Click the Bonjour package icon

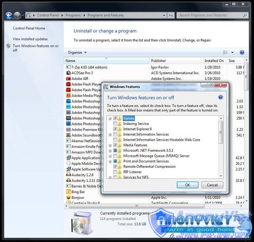pos(69,197)
